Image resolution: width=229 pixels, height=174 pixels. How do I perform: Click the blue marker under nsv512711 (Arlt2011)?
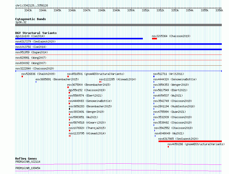click(154, 76)
